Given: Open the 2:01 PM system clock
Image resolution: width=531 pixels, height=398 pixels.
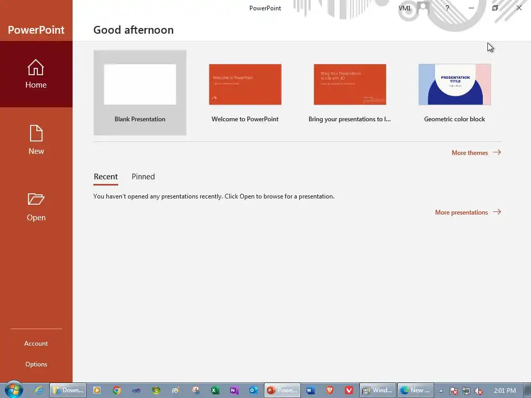Looking at the screenshot, I should point(505,391).
